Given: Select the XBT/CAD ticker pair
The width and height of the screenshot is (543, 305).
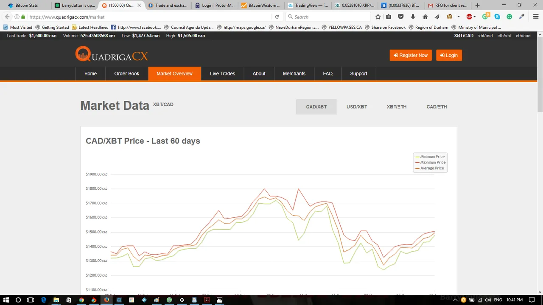Looking at the screenshot, I should pyautogui.click(x=464, y=36).
